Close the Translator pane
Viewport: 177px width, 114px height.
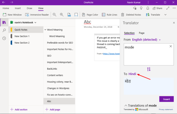tap(174, 23)
